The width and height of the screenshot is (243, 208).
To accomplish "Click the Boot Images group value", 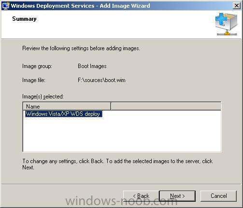I will coord(92,66).
